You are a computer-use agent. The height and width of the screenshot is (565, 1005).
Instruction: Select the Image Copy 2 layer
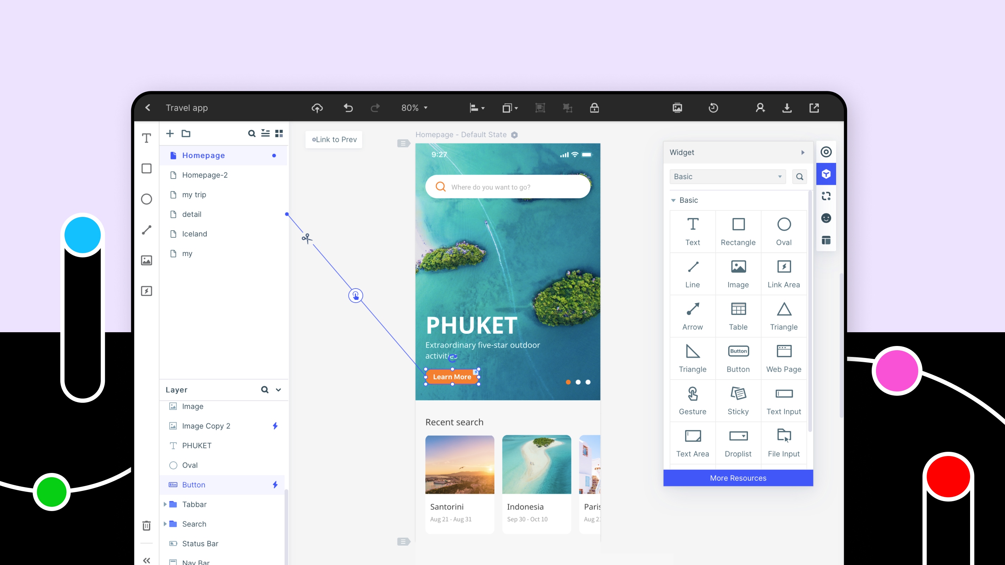222,426
